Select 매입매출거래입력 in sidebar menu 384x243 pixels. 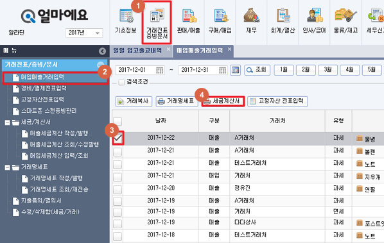click(x=55, y=78)
